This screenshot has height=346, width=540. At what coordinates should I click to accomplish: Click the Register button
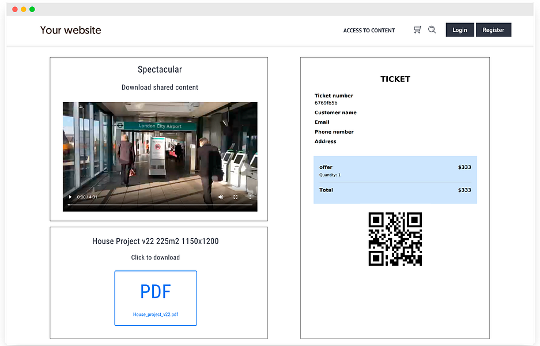click(493, 30)
